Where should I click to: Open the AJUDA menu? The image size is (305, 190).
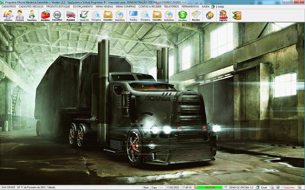coord(205,6)
